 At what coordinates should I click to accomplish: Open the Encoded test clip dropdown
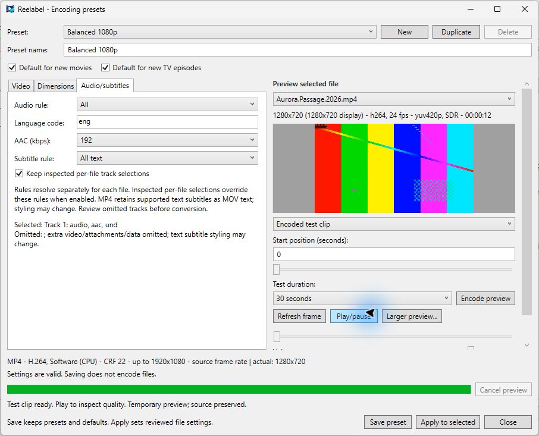point(394,224)
